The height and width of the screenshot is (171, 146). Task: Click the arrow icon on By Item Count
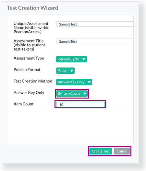85,94
